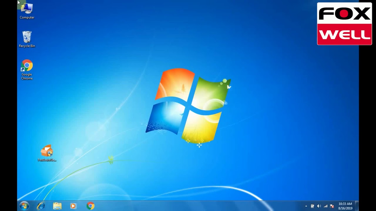Open Google Chrome from the taskbar

click(90, 206)
